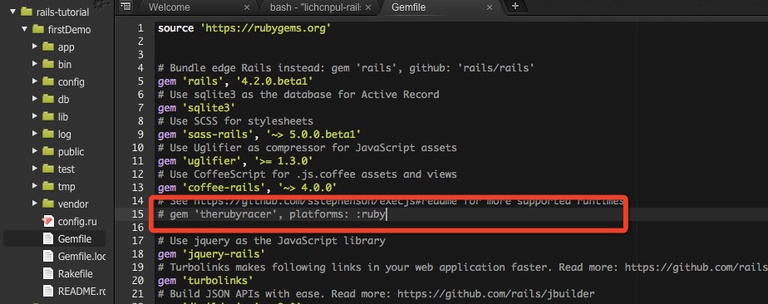Click the 'jquery-rails' gem name
The image size is (768, 304).
[x=224, y=253]
